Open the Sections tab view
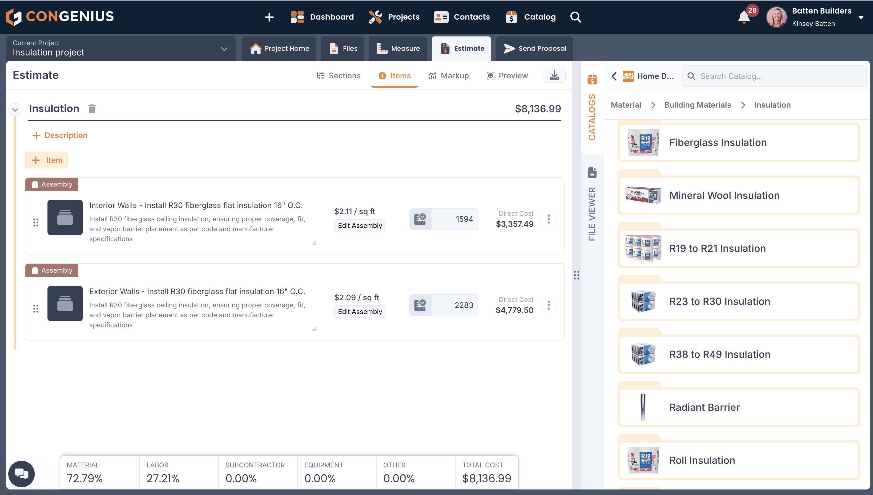This screenshot has width=873, height=495. pos(338,76)
